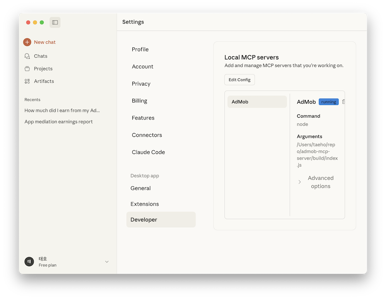The height and width of the screenshot is (299, 386).
Task: Toggle the sidebar panel icon
Action: (x=55, y=22)
